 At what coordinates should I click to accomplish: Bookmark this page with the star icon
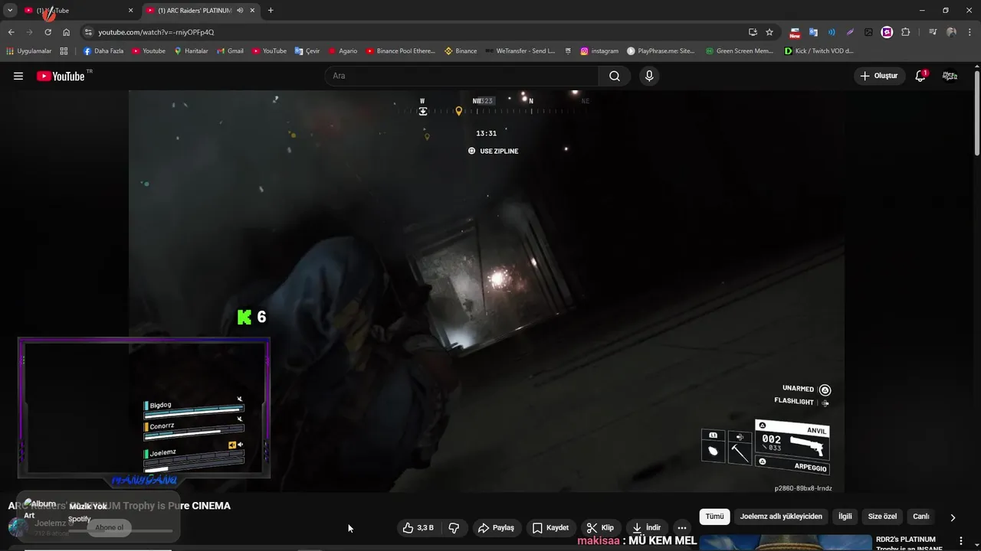[x=769, y=32]
